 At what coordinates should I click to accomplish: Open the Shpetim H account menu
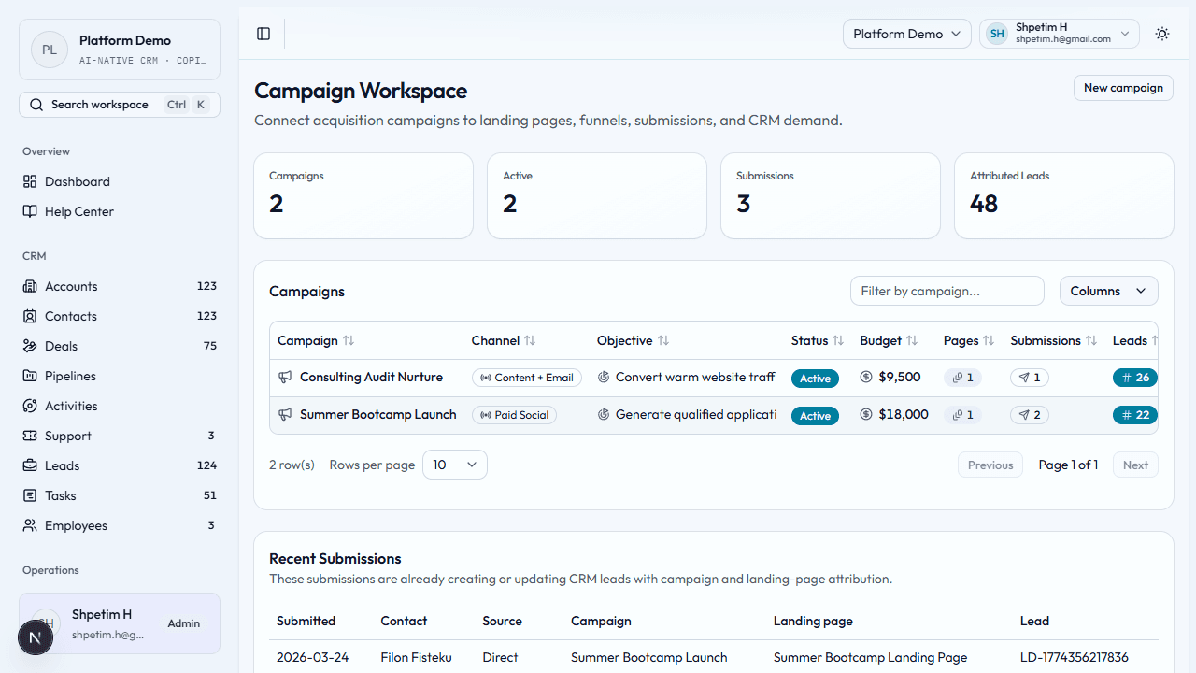click(1059, 34)
